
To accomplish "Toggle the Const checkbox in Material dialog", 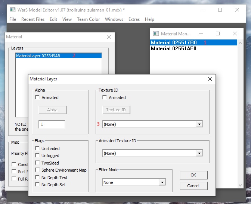I will (x=14, y=164).
